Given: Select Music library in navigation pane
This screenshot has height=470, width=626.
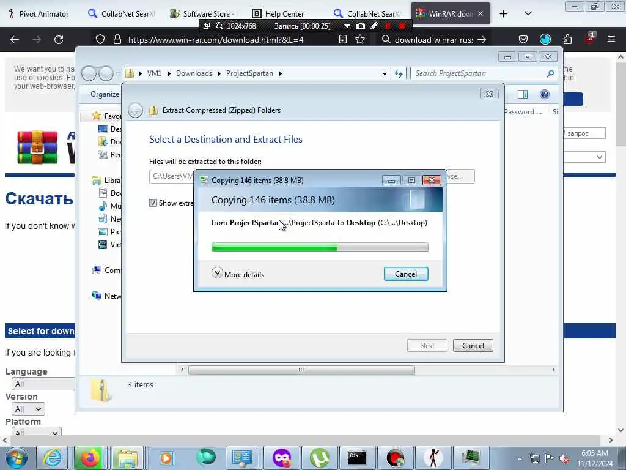Looking at the screenshot, I should [110, 206].
